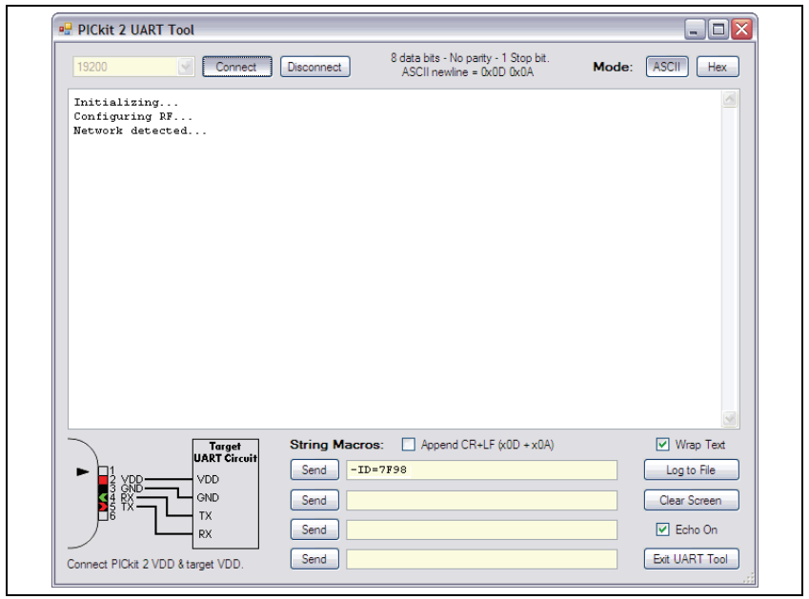Click the terminal scrollbar down arrow

(x=730, y=419)
